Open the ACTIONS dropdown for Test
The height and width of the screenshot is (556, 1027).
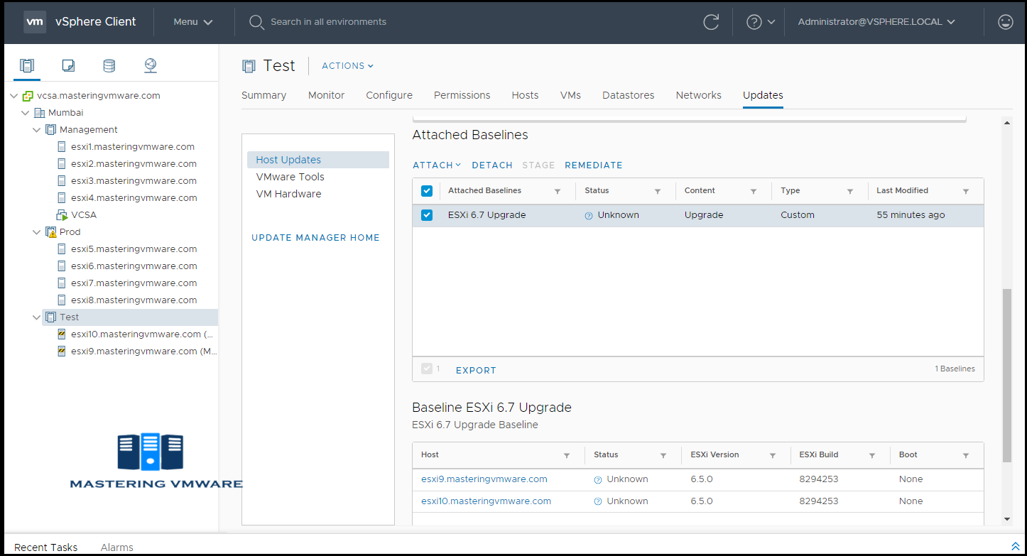click(x=348, y=66)
